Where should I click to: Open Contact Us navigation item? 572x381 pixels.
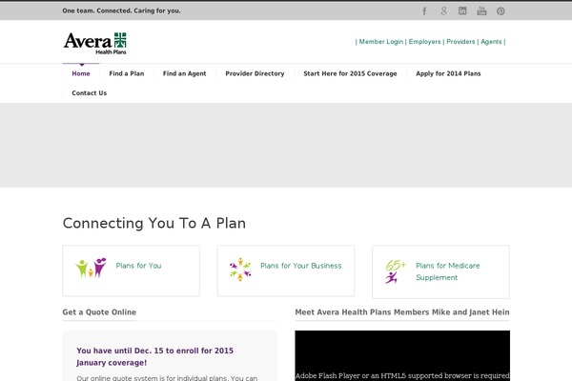point(90,93)
